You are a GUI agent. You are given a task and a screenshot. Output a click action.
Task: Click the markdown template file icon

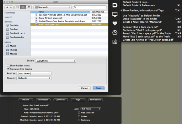(x=36, y=21)
